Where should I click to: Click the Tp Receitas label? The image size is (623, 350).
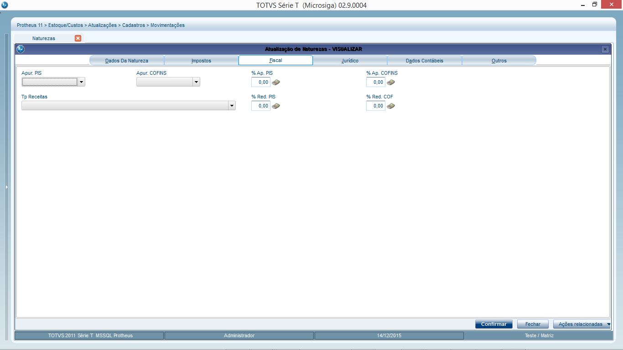click(x=34, y=97)
